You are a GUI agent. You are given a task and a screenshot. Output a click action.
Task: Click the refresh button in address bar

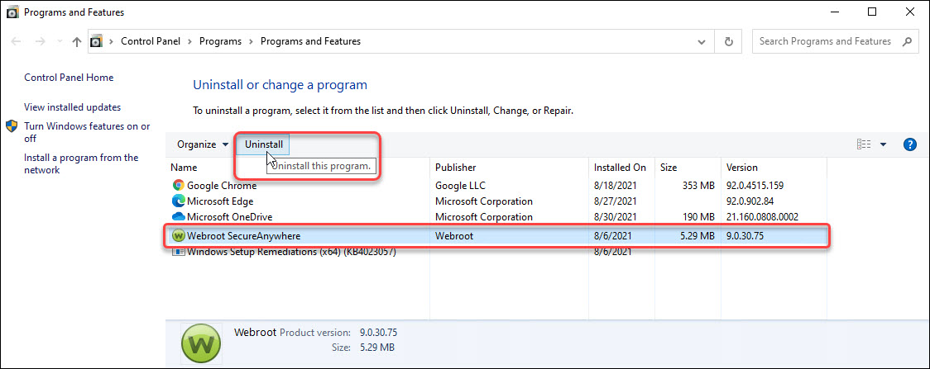[728, 41]
